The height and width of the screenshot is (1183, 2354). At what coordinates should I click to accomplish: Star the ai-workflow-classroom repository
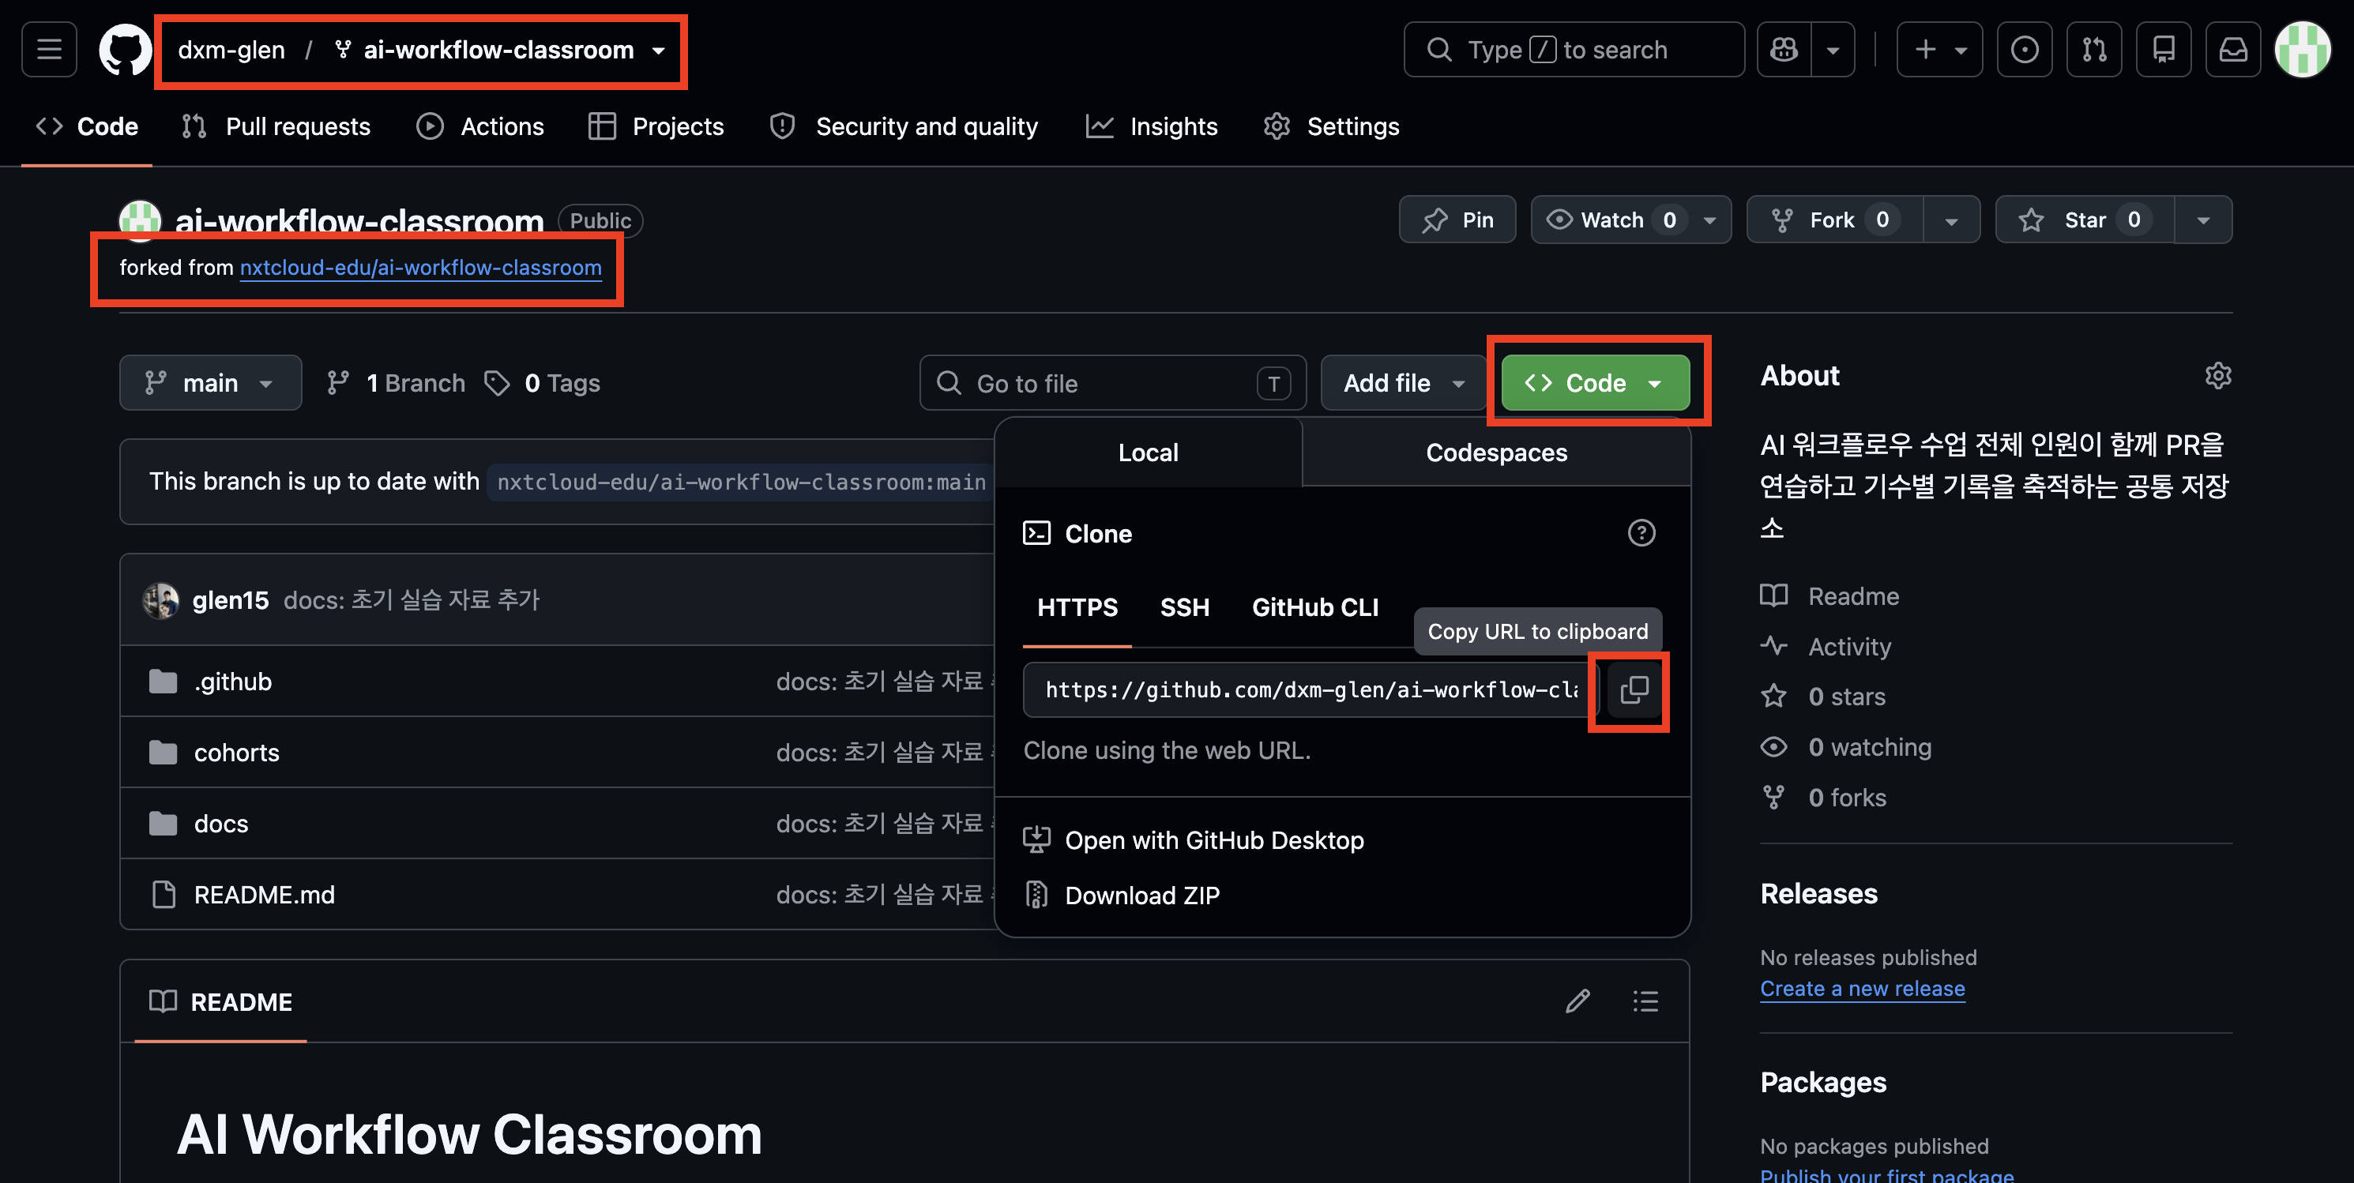click(2085, 220)
